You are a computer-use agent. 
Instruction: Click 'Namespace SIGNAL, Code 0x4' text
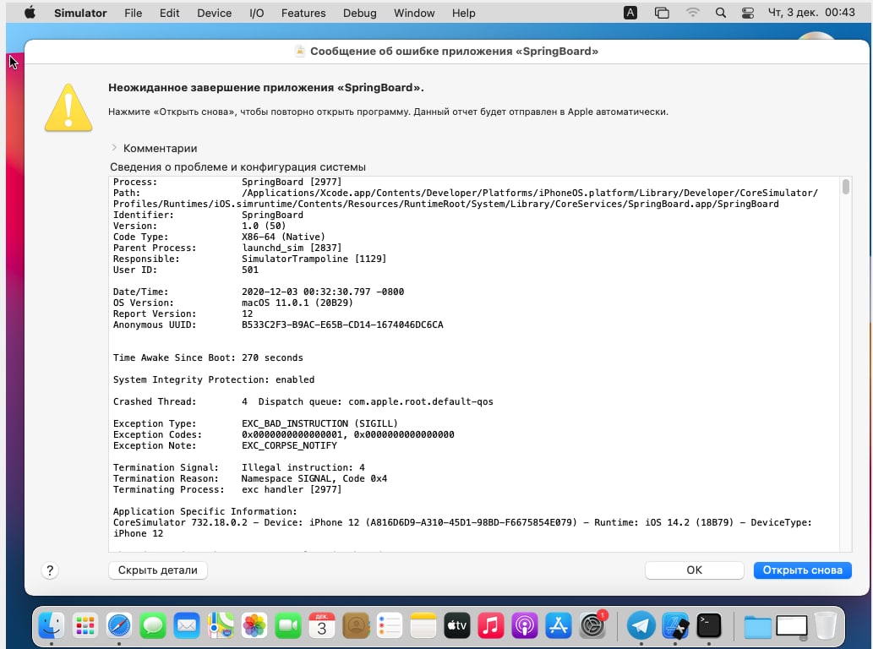(314, 478)
